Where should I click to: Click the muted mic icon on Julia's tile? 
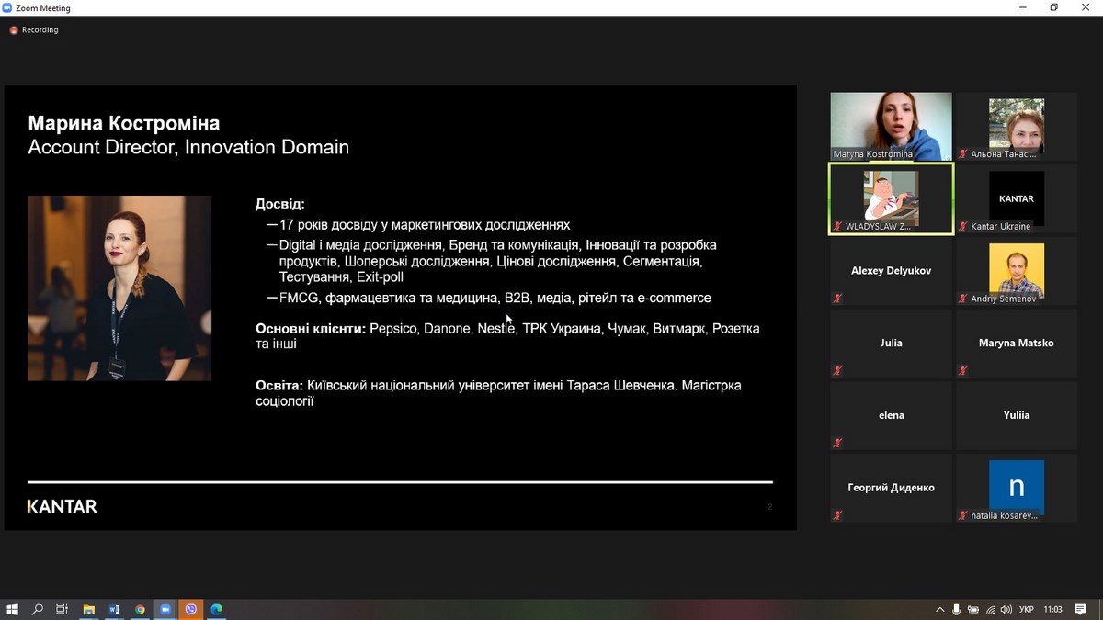pyautogui.click(x=837, y=371)
